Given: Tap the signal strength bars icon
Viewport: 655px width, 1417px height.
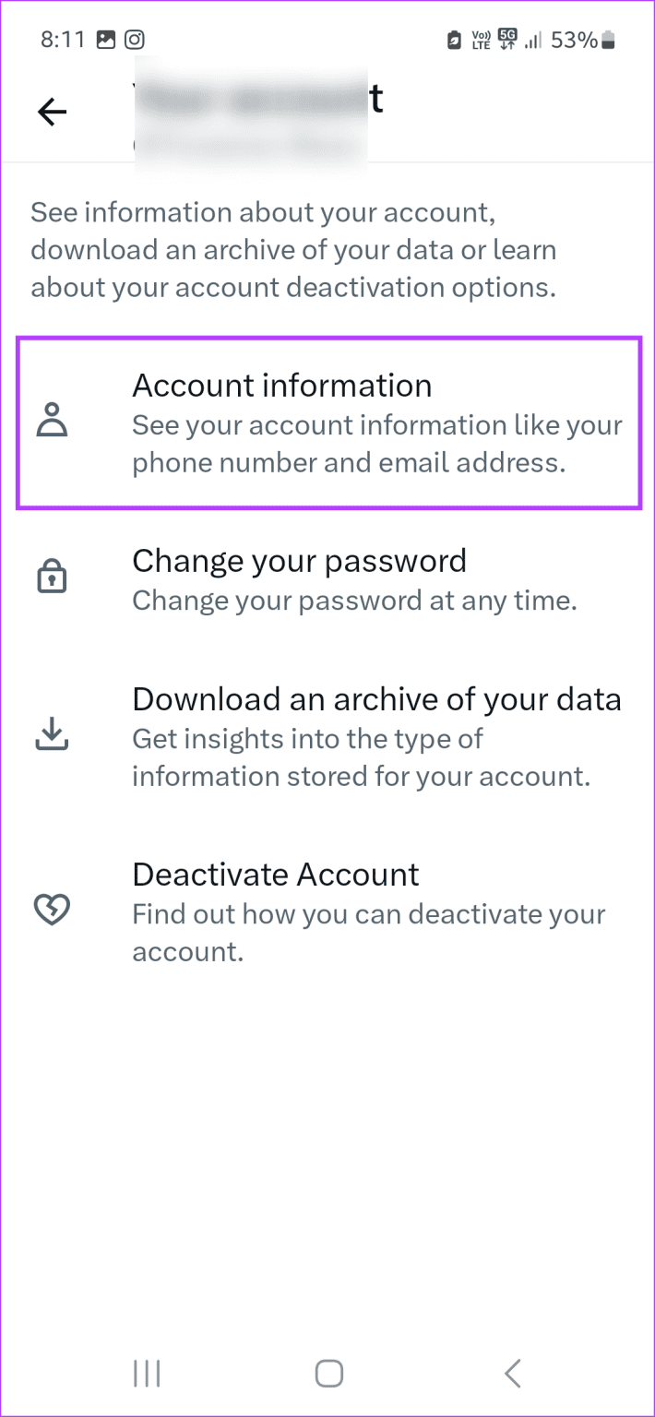Looking at the screenshot, I should pyautogui.click(x=535, y=40).
